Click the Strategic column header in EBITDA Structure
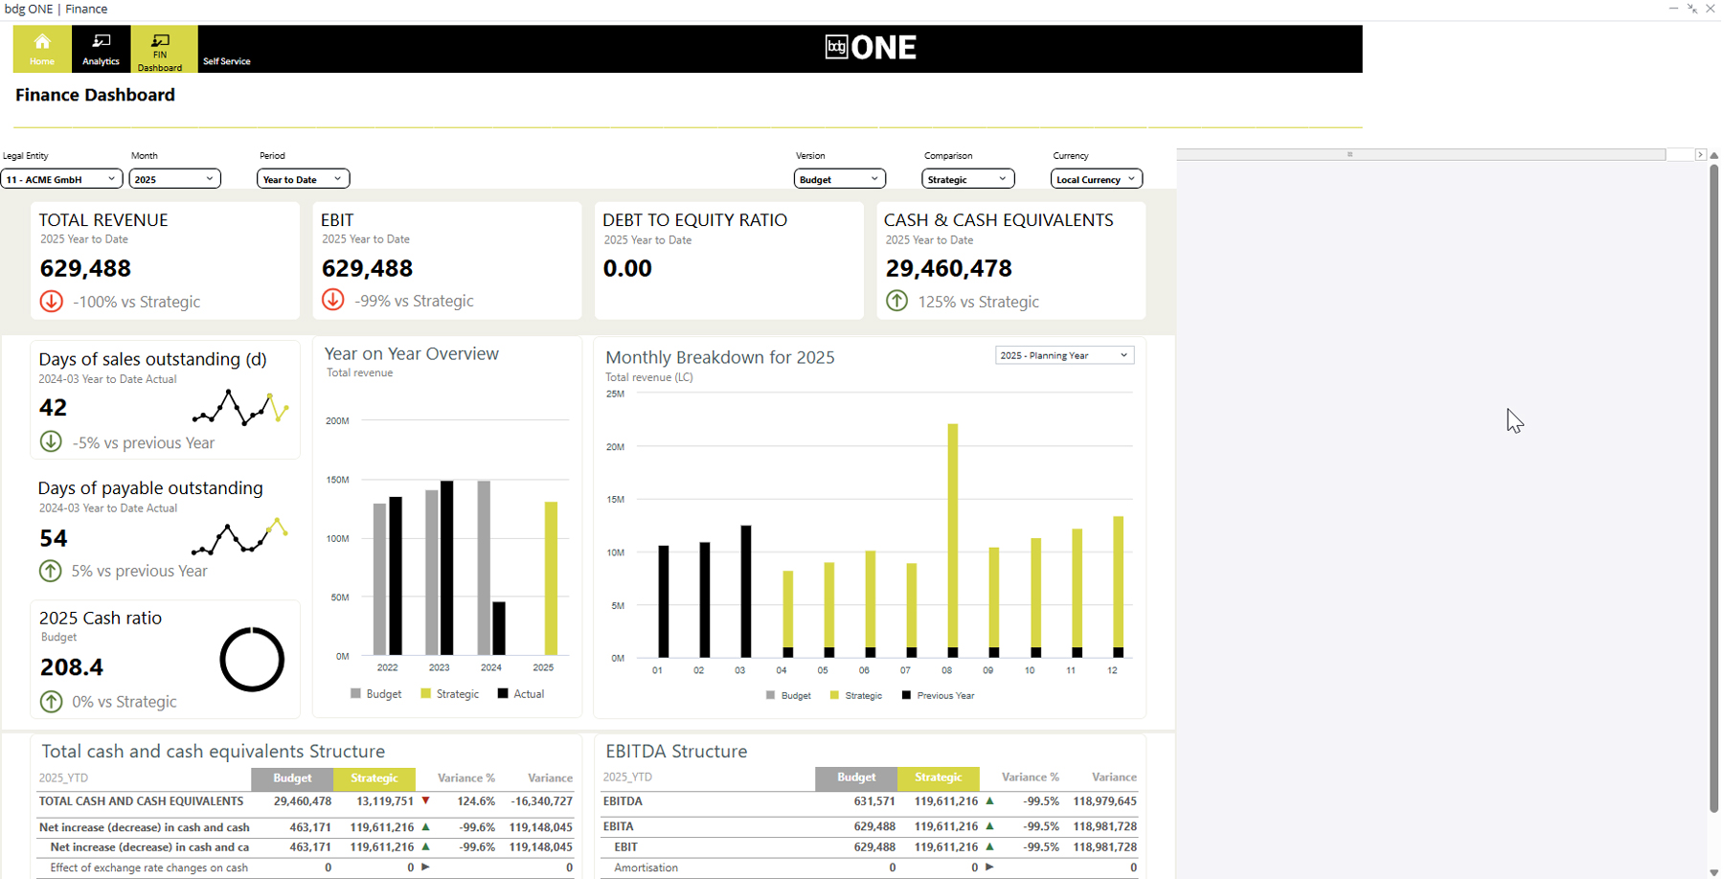This screenshot has height=879, width=1724. coord(938,778)
